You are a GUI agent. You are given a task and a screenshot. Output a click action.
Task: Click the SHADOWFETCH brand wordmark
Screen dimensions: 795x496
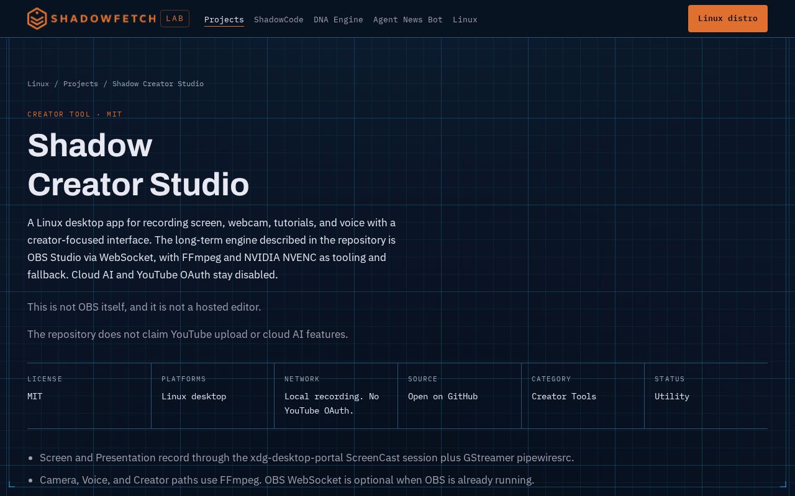pos(103,19)
